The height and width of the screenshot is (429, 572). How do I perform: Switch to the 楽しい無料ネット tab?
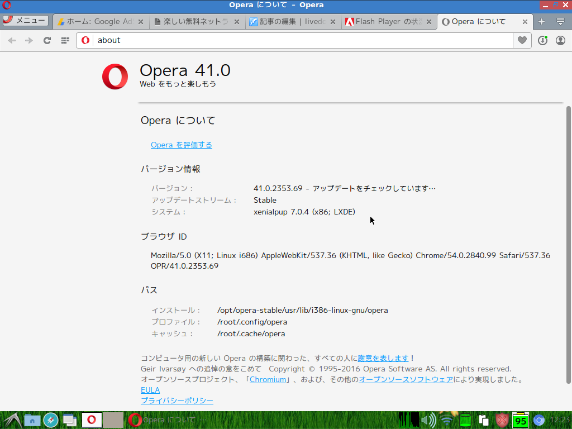click(x=193, y=22)
